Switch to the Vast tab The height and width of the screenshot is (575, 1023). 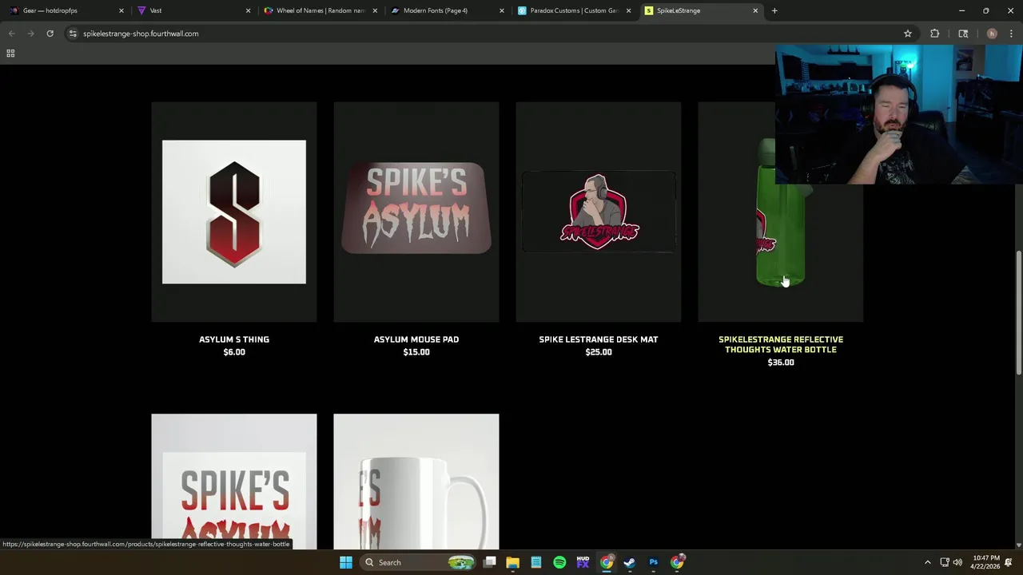click(x=192, y=10)
